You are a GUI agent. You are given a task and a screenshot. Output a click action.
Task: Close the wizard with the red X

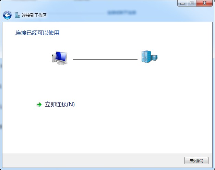204,3
